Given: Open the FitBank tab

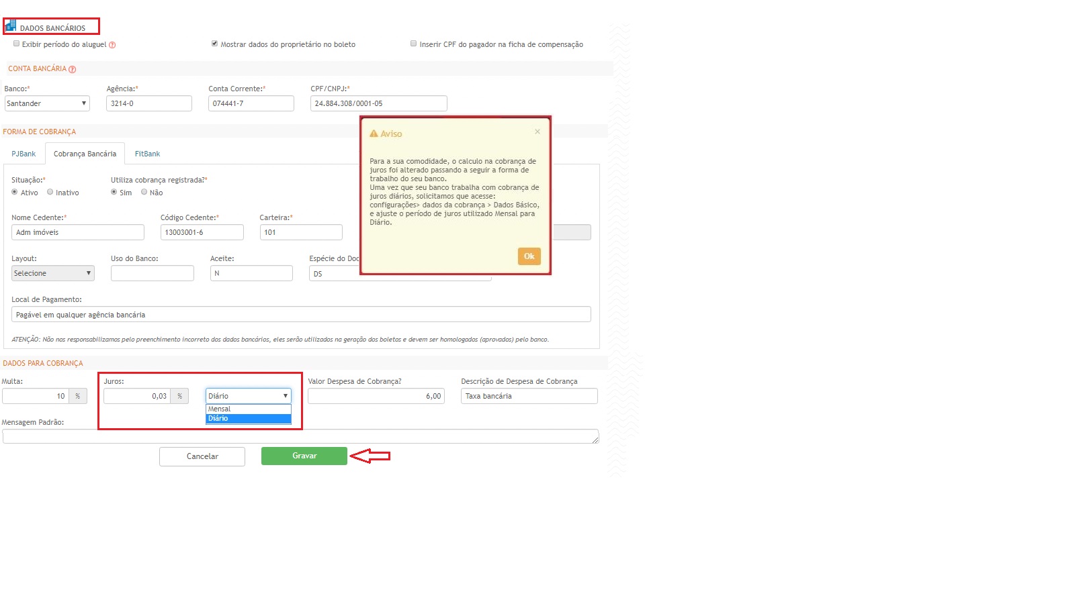Looking at the screenshot, I should tap(147, 154).
